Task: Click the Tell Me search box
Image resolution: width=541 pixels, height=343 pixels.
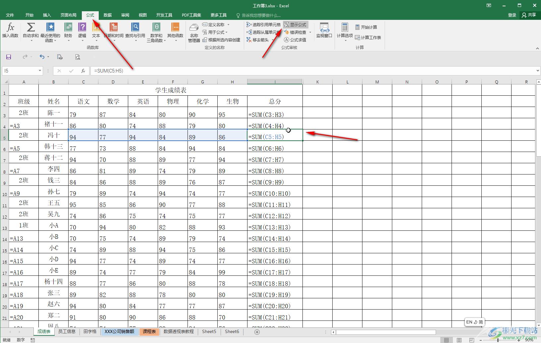Action: coord(258,15)
